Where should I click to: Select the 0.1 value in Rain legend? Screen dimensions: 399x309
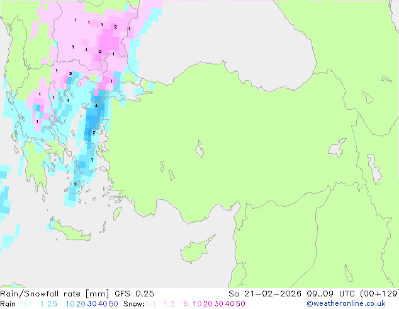point(27,304)
